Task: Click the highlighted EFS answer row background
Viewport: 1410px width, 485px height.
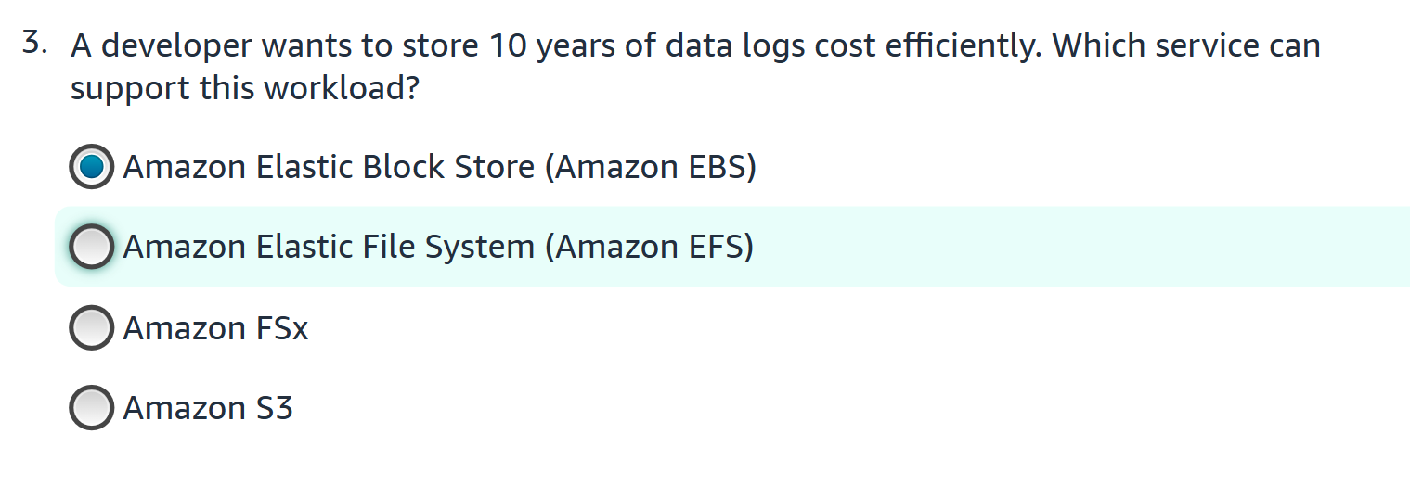Action: coord(732,247)
